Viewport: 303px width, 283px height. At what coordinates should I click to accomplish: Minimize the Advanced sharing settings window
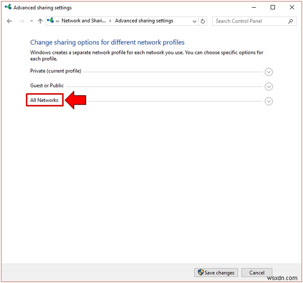[254, 7]
